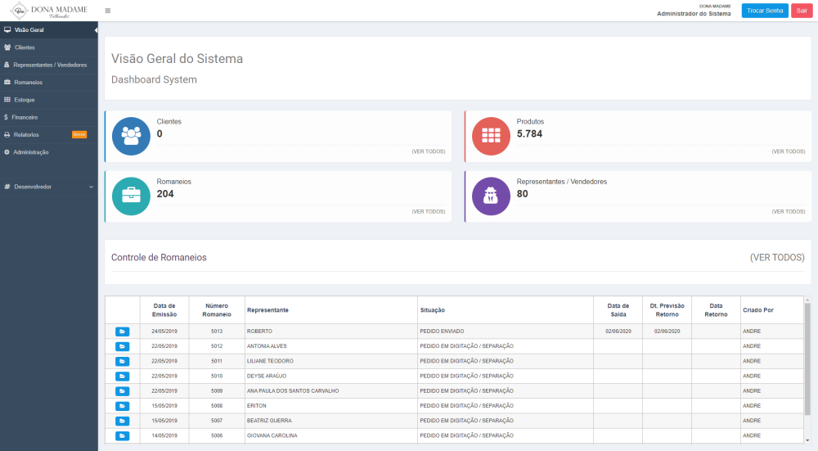Open Relatórios in sidebar menu
The height and width of the screenshot is (451, 818).
coord(49,135)
